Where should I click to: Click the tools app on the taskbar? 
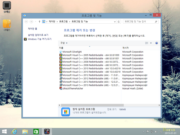coord(47,131)
